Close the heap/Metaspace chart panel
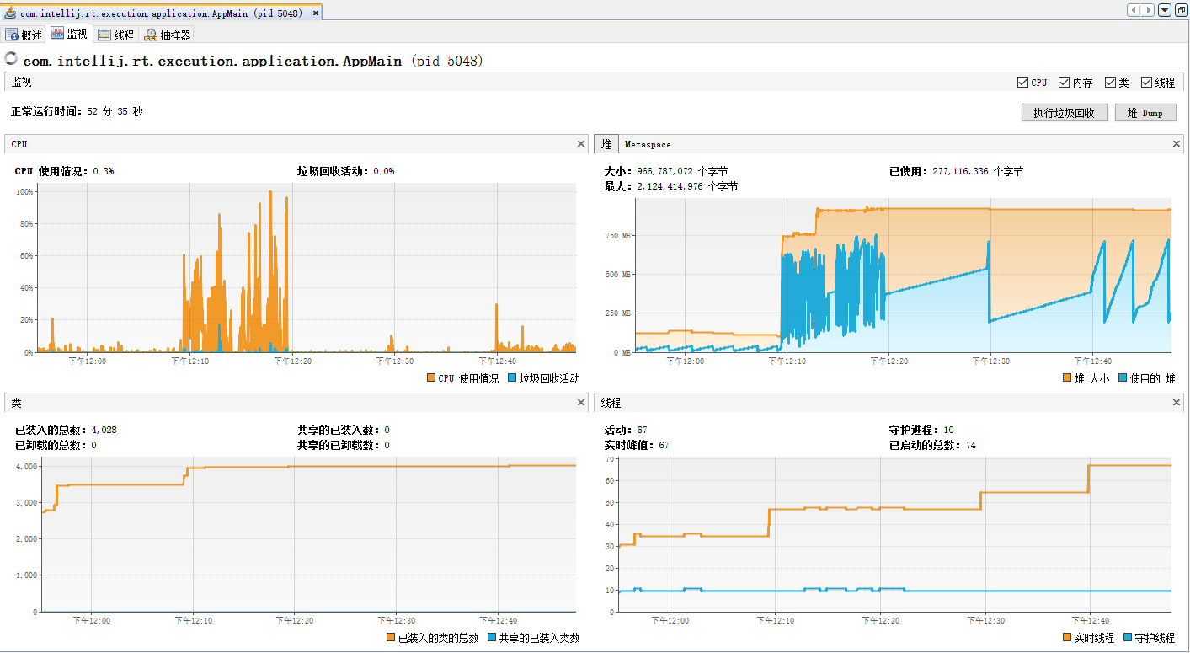The image size is (1190, 653). tap(1177, 144)
